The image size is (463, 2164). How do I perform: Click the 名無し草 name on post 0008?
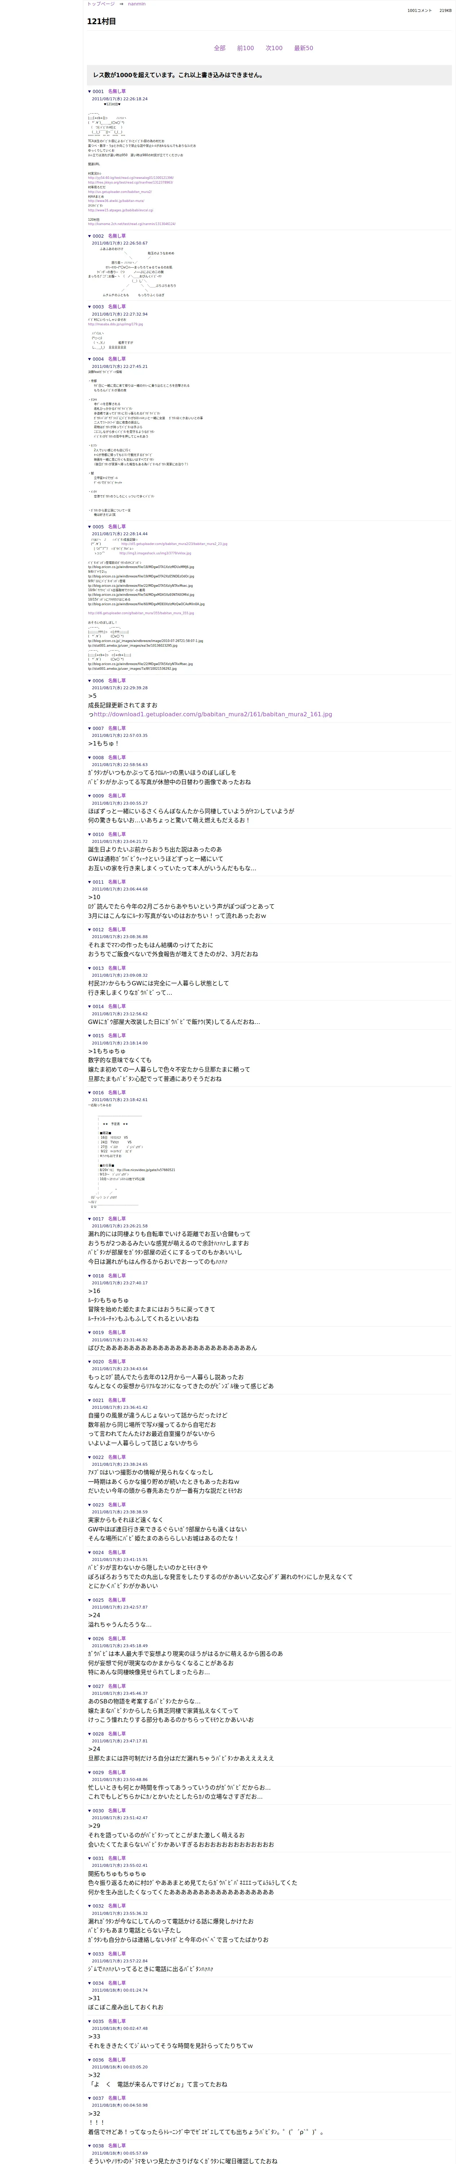[117, 757]
